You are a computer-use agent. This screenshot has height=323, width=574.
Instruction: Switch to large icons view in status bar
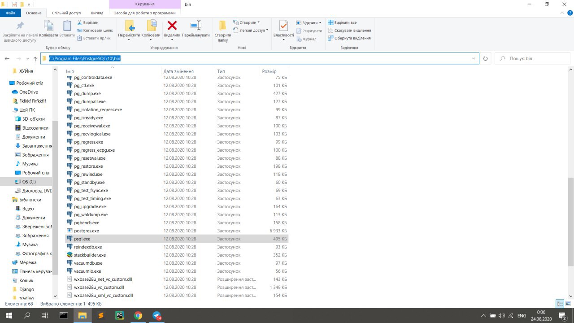point(568,304)
